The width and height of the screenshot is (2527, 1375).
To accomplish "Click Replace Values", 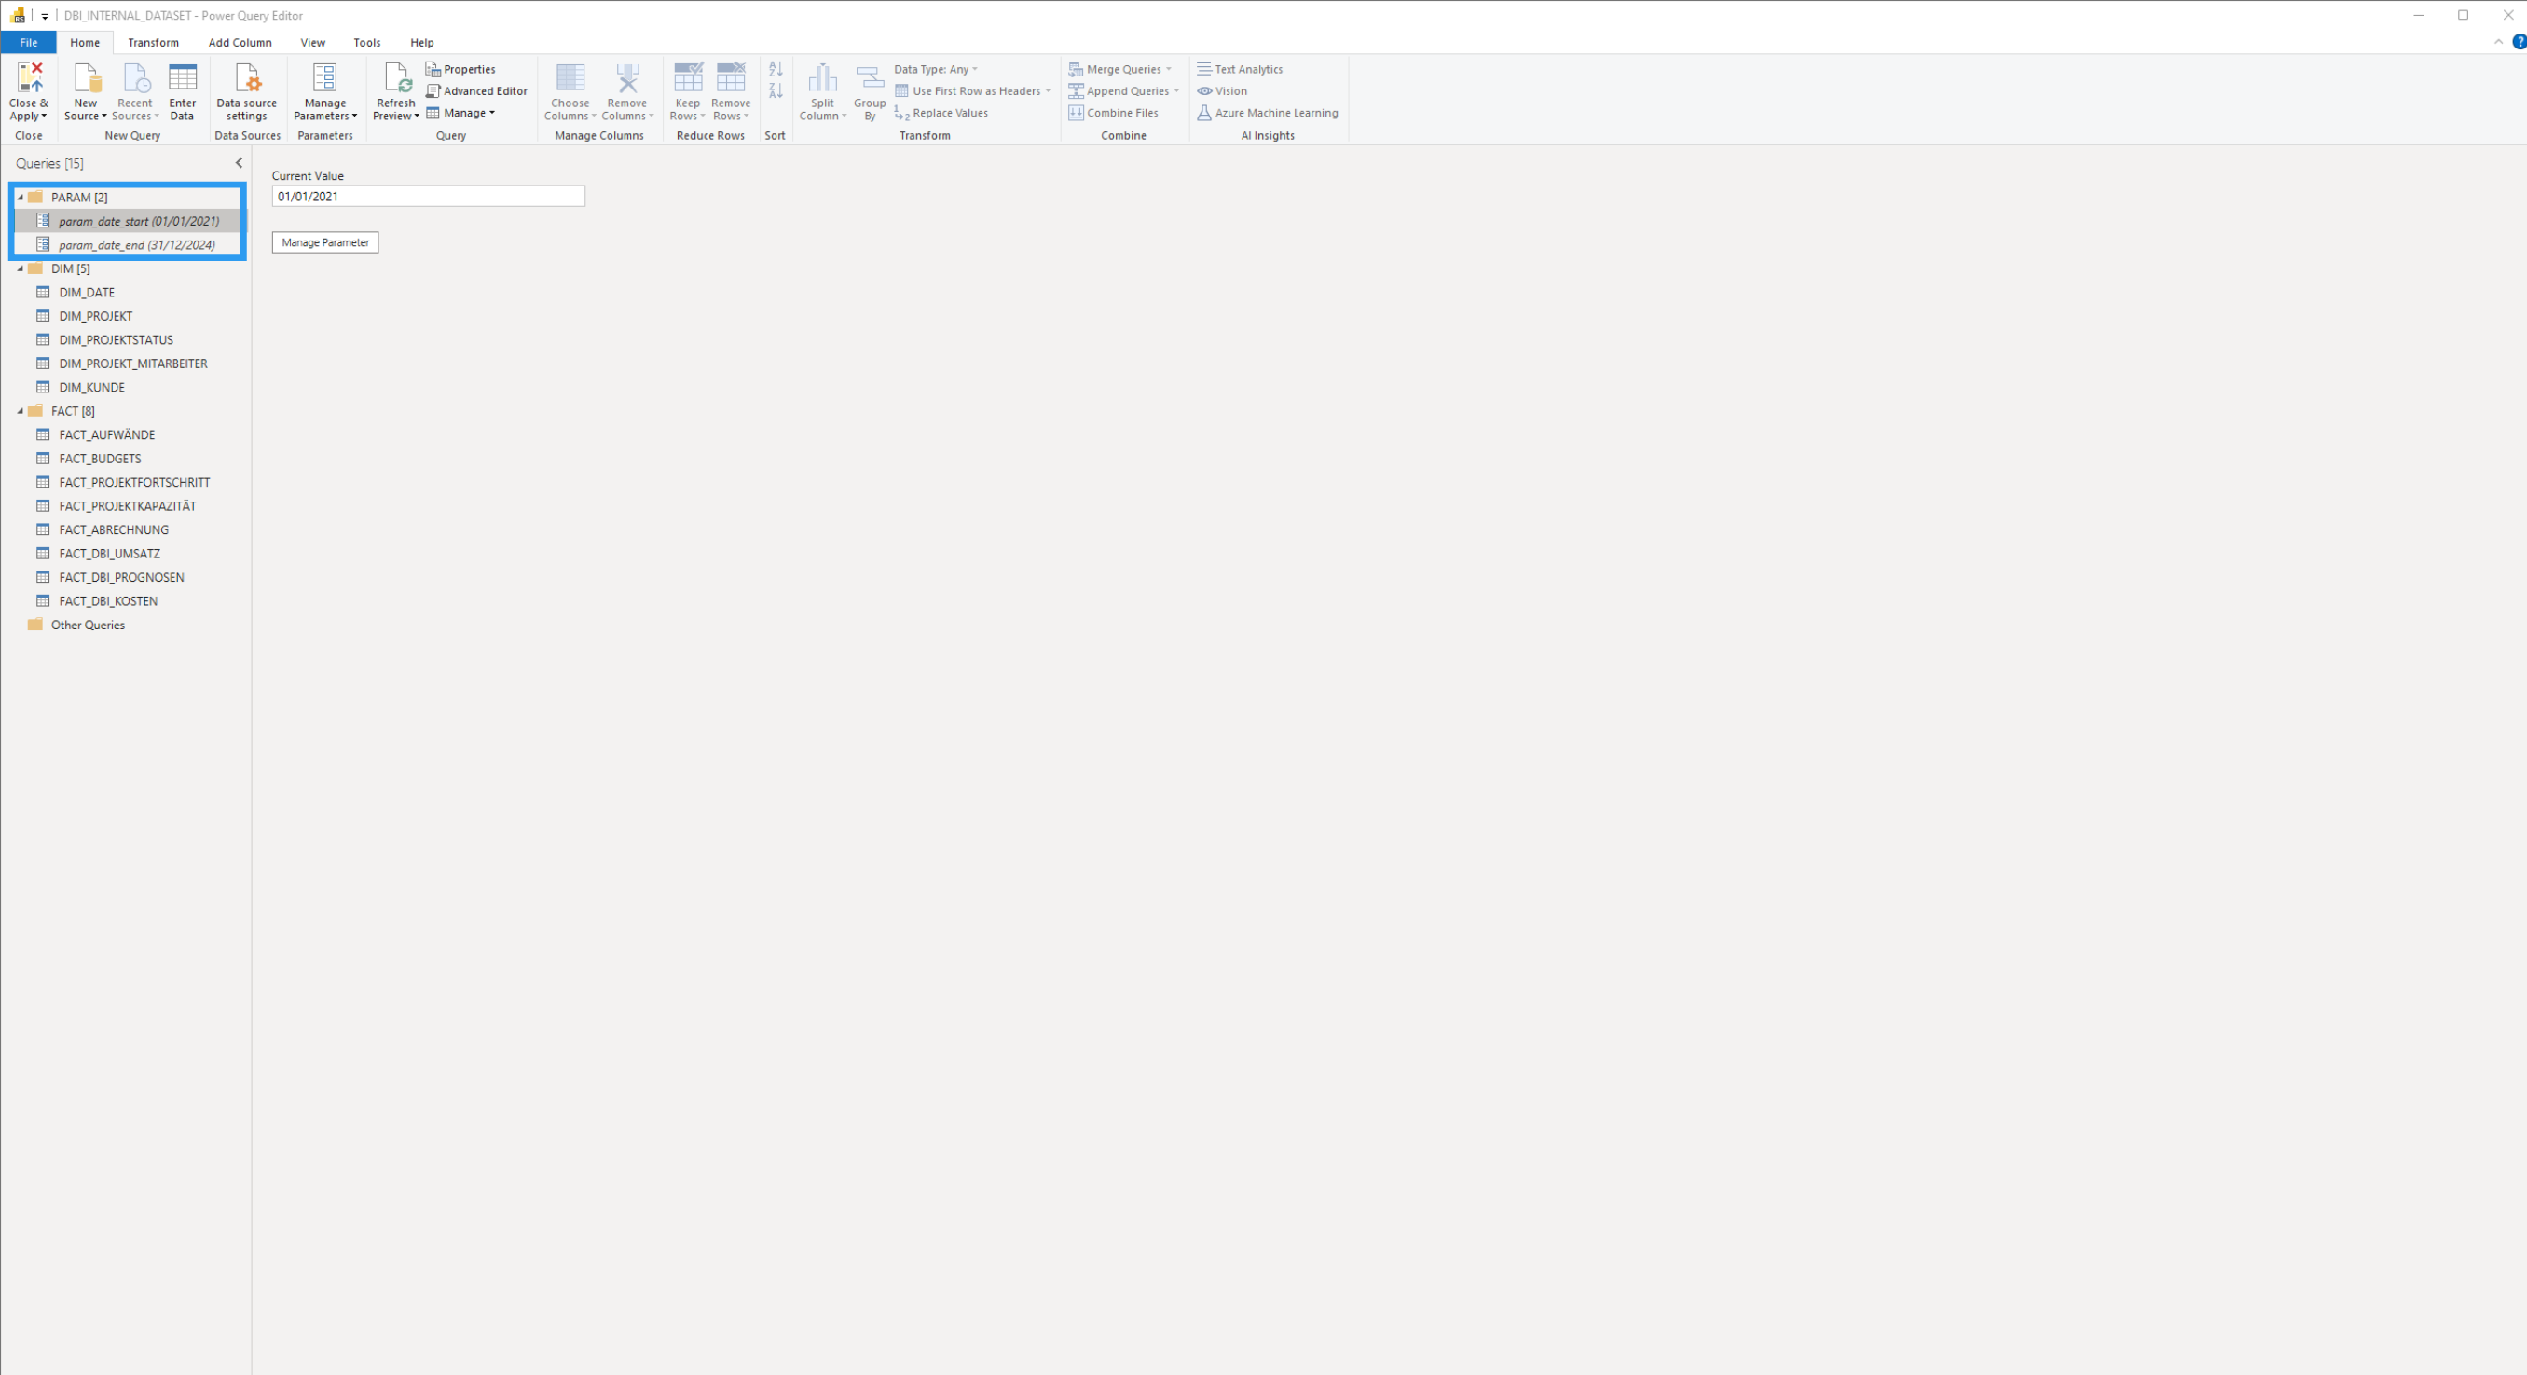I will pyautogui.click(x=941, y=113).
